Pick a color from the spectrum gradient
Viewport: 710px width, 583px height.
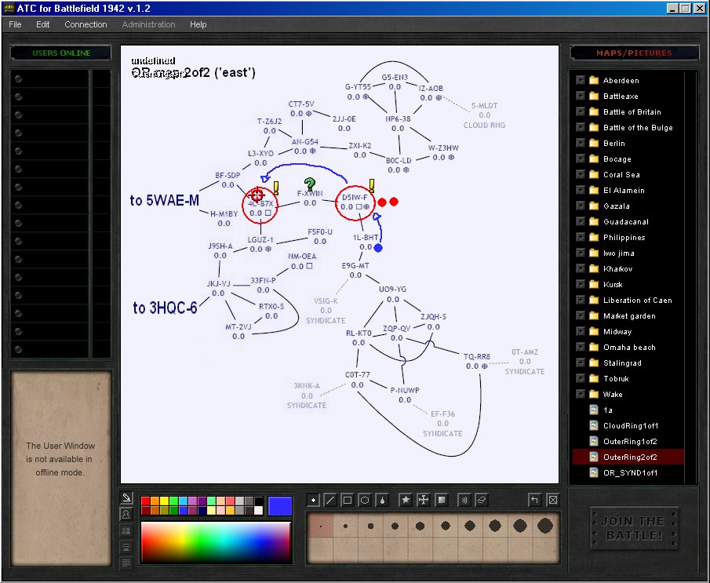(x=216, y=541)
